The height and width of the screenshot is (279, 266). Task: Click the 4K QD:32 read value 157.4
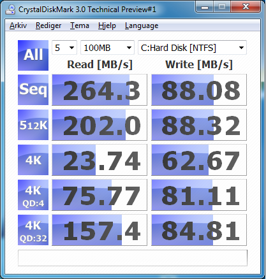[x=100, y=230]
